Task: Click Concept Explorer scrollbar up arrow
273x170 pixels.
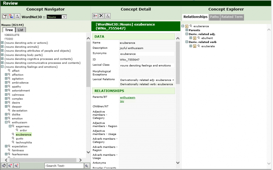Action: pos(269,30)
